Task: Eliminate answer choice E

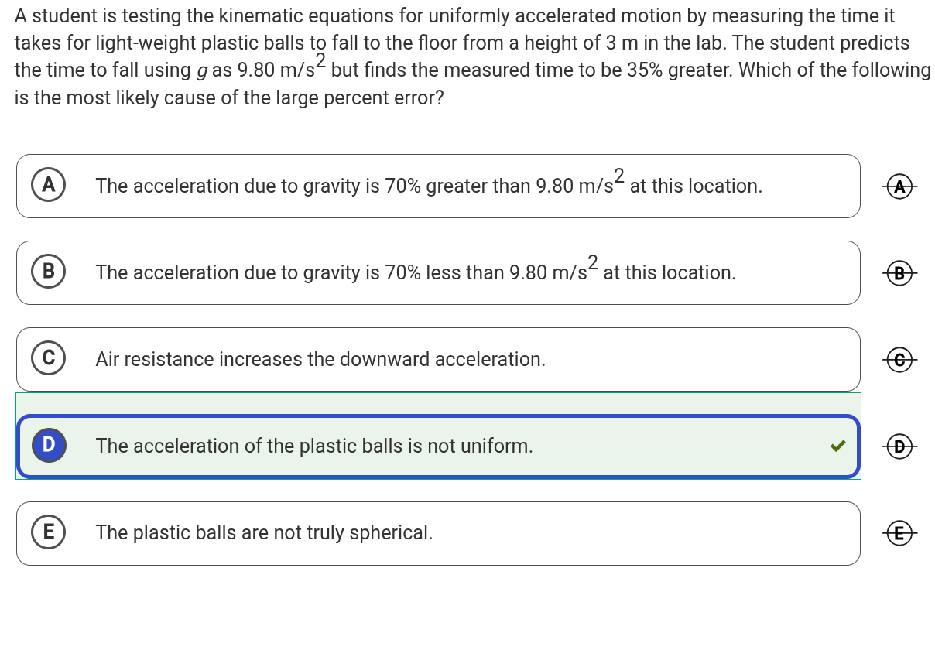Action: coord(899,532)
